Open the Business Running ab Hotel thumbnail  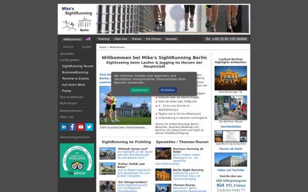click(x=163, y=154)
